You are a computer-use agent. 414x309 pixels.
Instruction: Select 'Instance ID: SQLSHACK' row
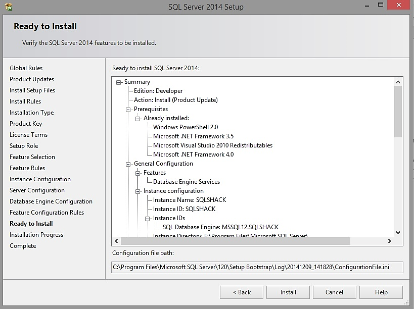(185, 209)
